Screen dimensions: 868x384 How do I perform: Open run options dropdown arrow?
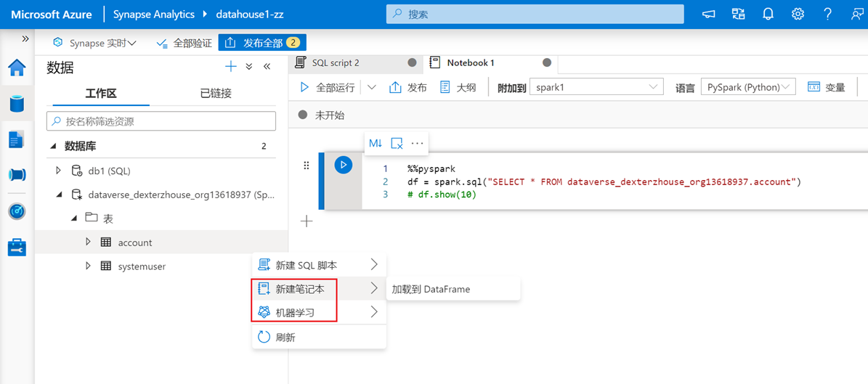click(371, 87)
